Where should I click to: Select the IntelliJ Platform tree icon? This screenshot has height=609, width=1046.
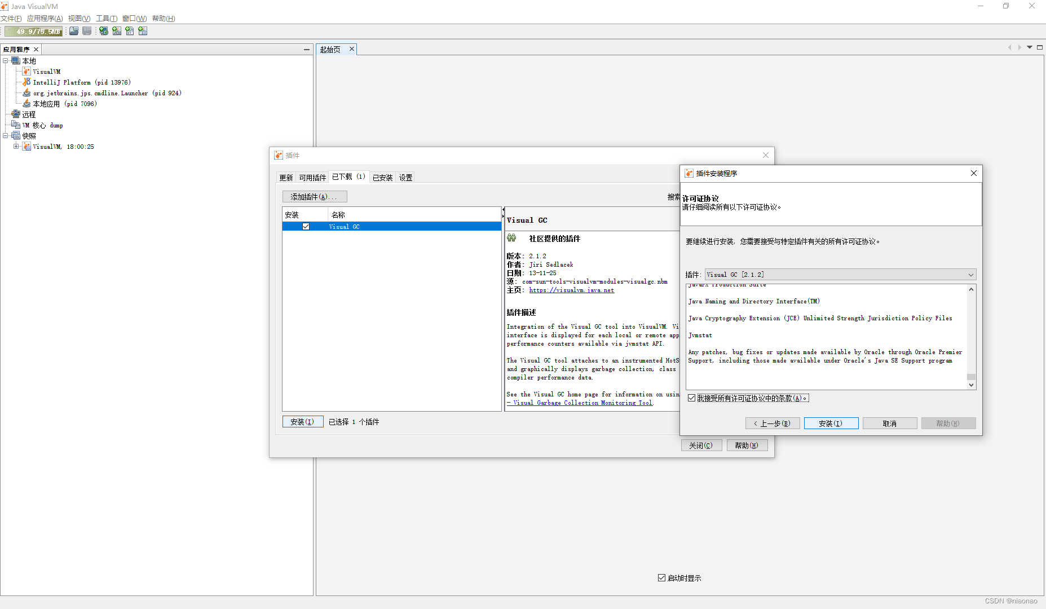[27, 82]
